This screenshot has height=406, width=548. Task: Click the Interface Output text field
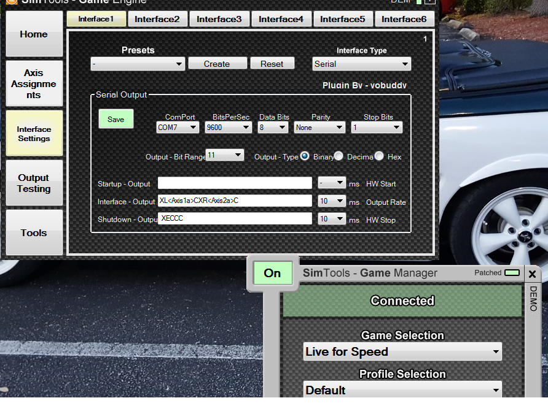pos(235,201)
